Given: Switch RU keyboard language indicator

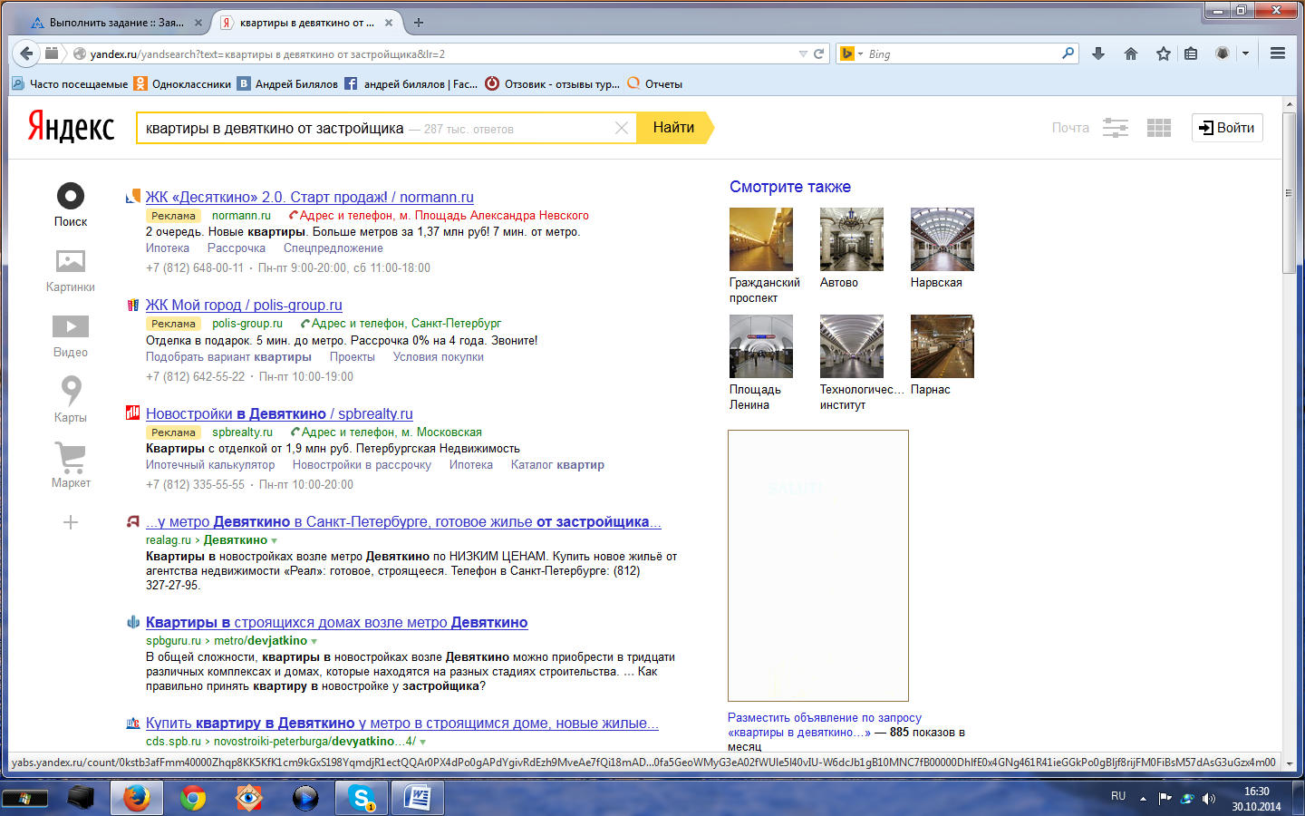Looking at the screenshot, I should (x=1118, y=796).
